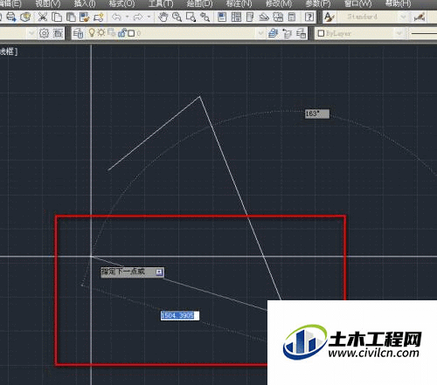Screen dimensions: 437x385
Task: Click the Block Editor icon
Action: click(99, 17)
